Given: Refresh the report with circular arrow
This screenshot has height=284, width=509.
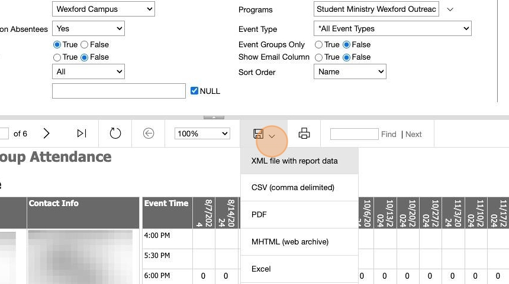Looking at the screenshot, I should click(x=115, y=133).
